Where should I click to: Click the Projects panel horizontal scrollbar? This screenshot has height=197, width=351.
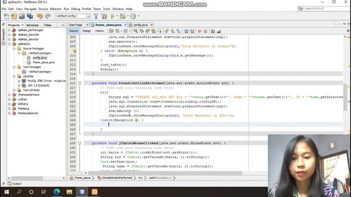point(27,178)
